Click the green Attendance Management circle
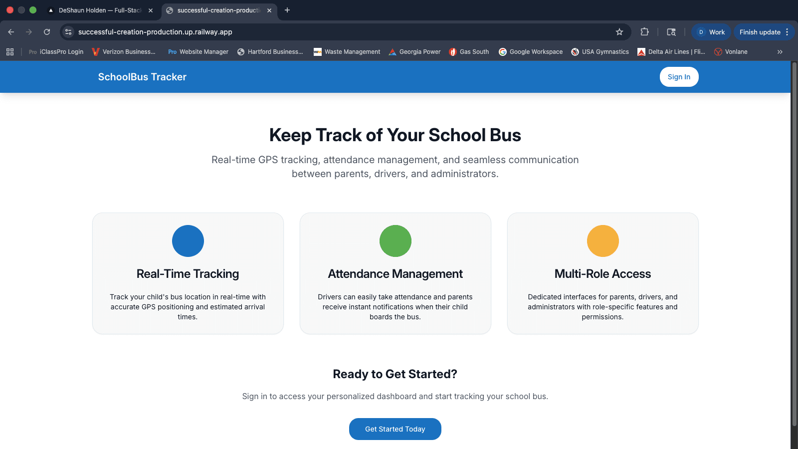This screenshot has height=449, width=798. tap(395, 241)
